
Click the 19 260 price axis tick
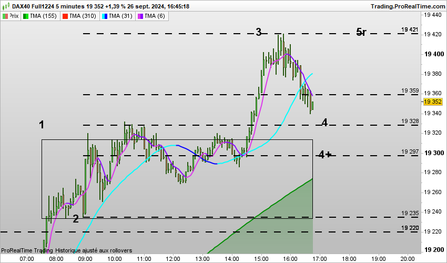[x=433, y=192]
